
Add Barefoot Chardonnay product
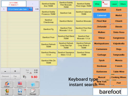pyautogui.click(x=48, y=21)
